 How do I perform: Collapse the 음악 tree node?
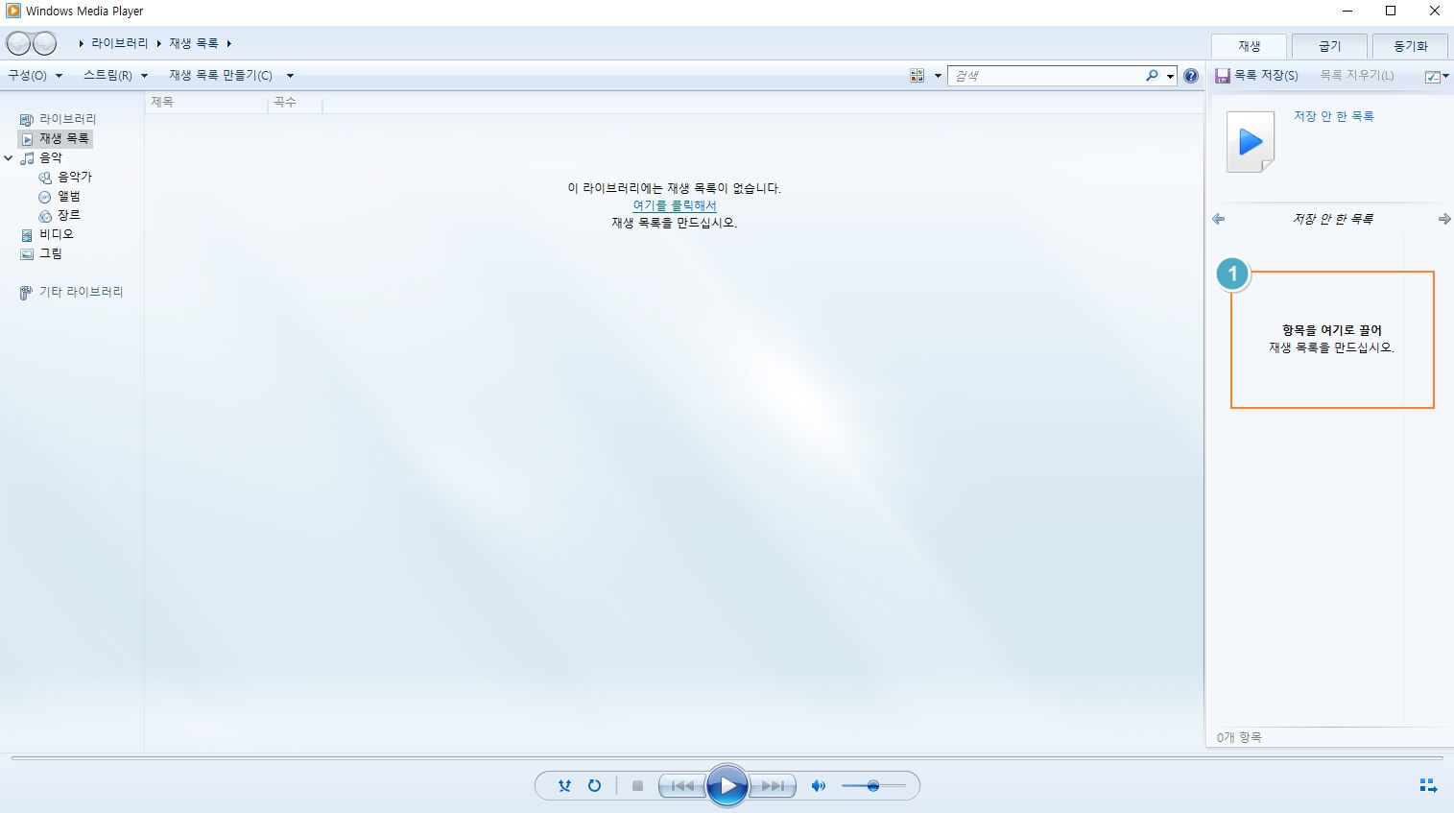point(9,157)
